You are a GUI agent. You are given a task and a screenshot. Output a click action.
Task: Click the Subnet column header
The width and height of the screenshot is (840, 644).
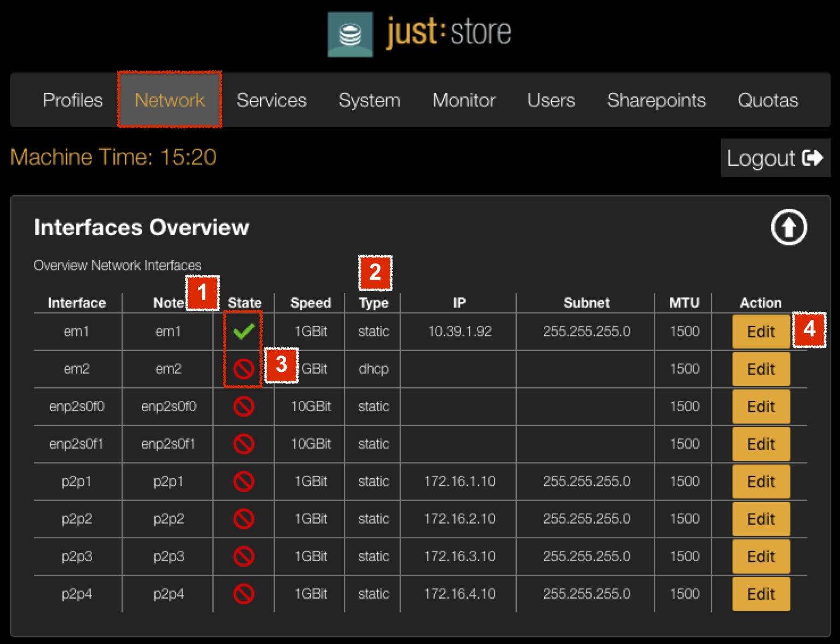click(587, 303)
